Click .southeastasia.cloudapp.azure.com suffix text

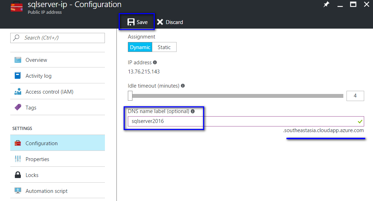point(323,130)
